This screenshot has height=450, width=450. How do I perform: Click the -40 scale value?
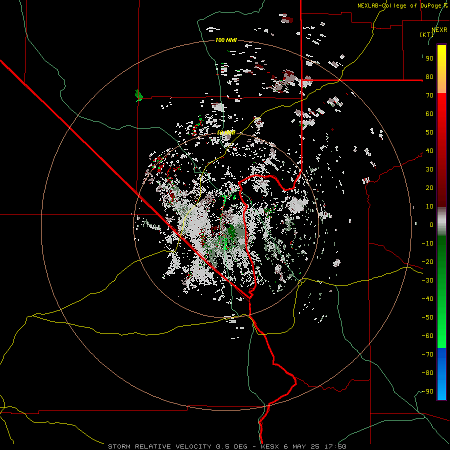point(427,299)
